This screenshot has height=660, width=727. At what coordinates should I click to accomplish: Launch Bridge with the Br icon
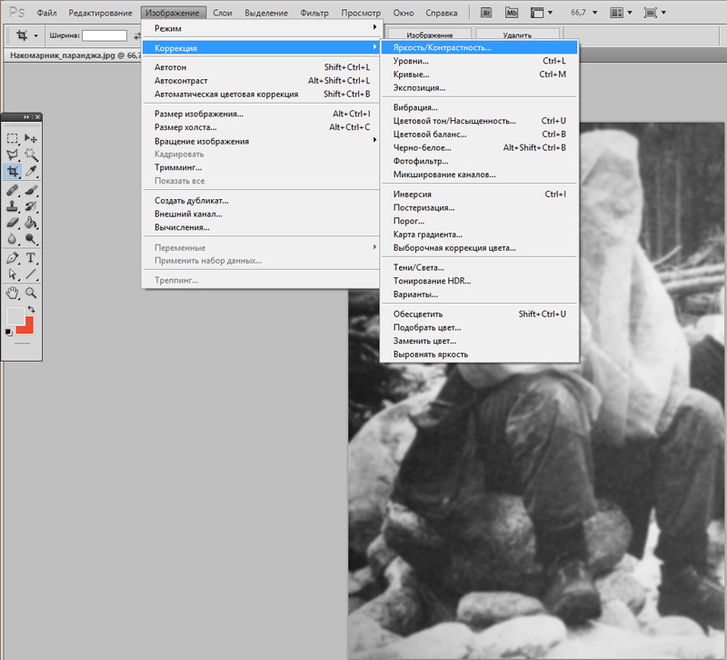486,13
